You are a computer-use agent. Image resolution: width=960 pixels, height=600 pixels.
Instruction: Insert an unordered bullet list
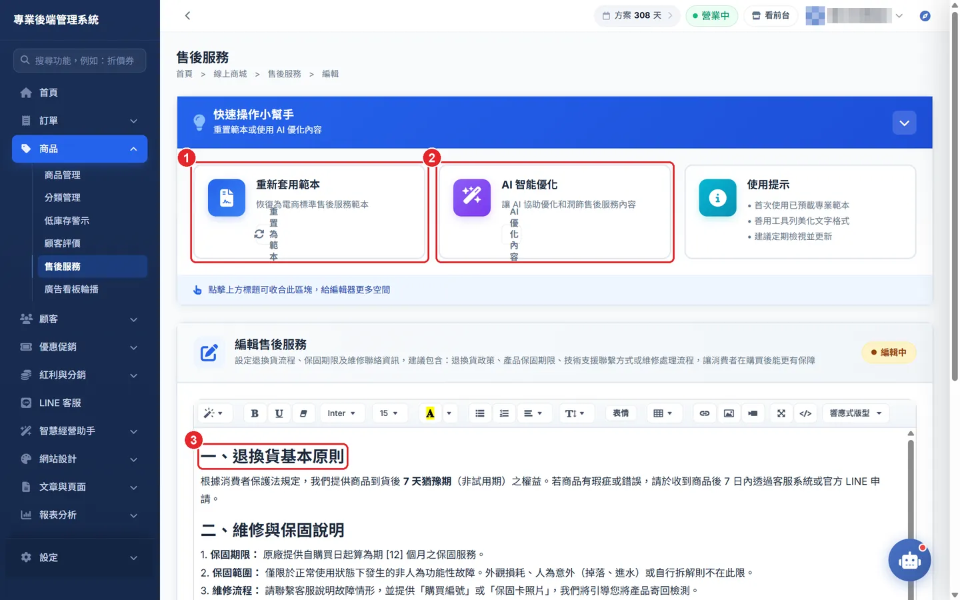pyautogui.click(x=480, y=413)
